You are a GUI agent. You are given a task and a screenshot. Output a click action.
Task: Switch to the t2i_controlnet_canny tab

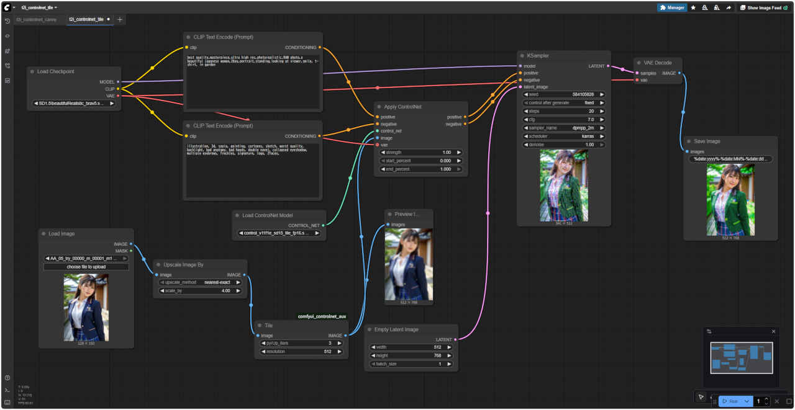coord(36,19)
